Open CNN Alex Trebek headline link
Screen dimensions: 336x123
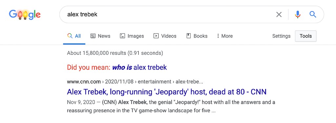click(166, 92)
